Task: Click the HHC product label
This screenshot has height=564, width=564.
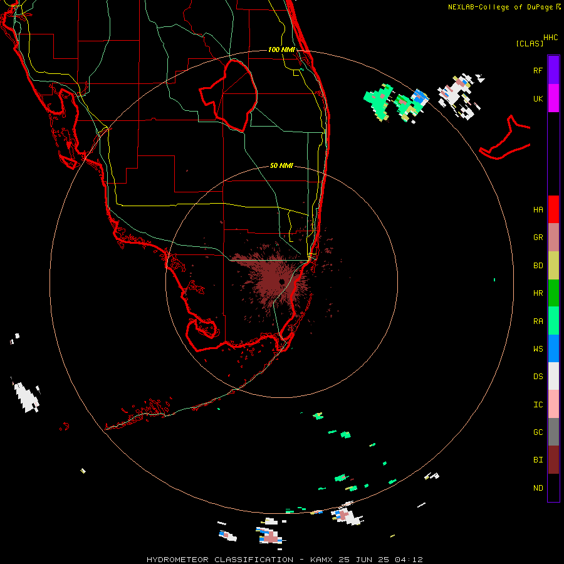Action: 550,38
